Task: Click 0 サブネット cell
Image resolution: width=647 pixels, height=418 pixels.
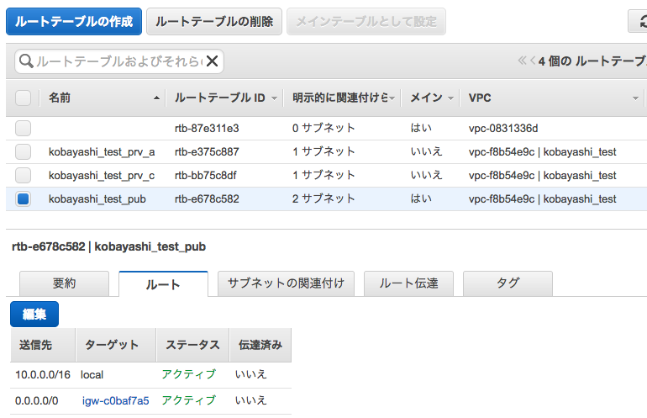Action: click(323, 128)
